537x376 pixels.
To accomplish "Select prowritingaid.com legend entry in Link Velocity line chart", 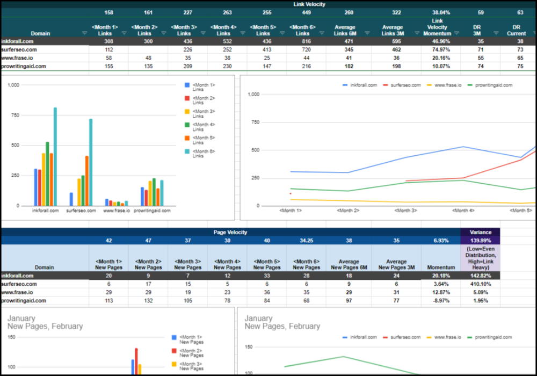I will tap(490, 85).
